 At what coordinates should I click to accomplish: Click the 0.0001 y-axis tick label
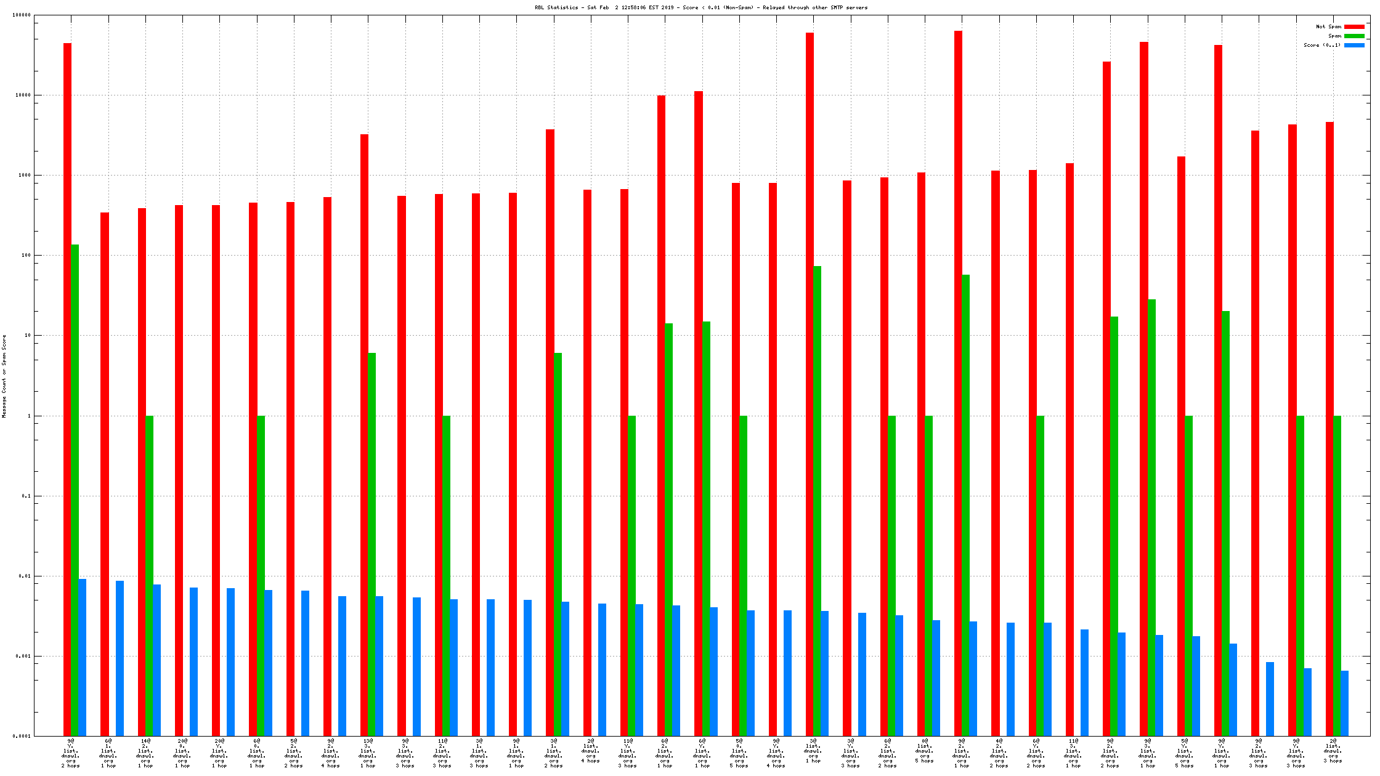pyautogui.click(x=22, y=736)
